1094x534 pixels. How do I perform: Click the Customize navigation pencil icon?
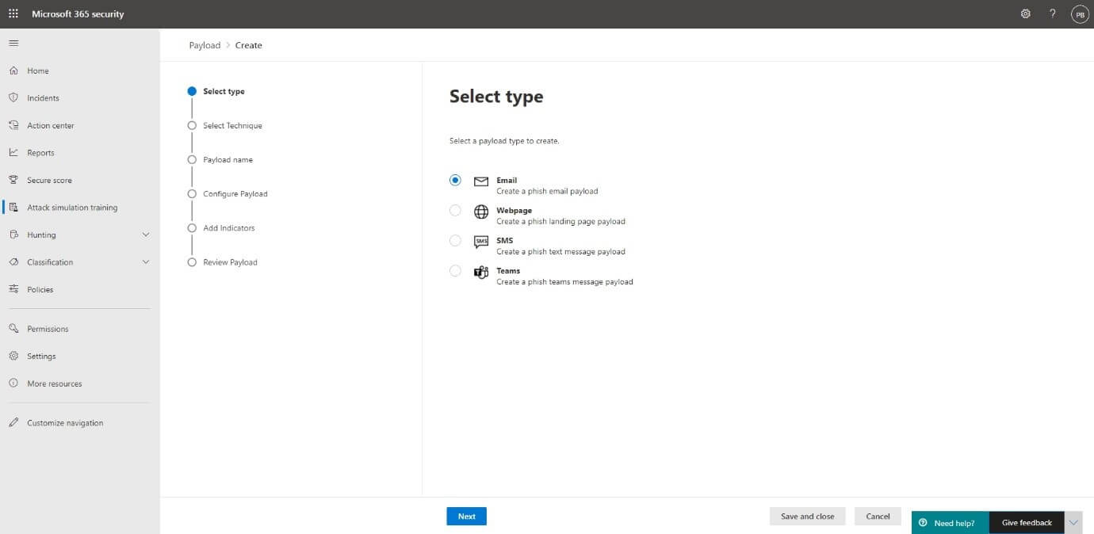click(x=13, y=423)
